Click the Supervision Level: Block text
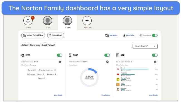Screen dimensions: 181x102 coord(30,62)
